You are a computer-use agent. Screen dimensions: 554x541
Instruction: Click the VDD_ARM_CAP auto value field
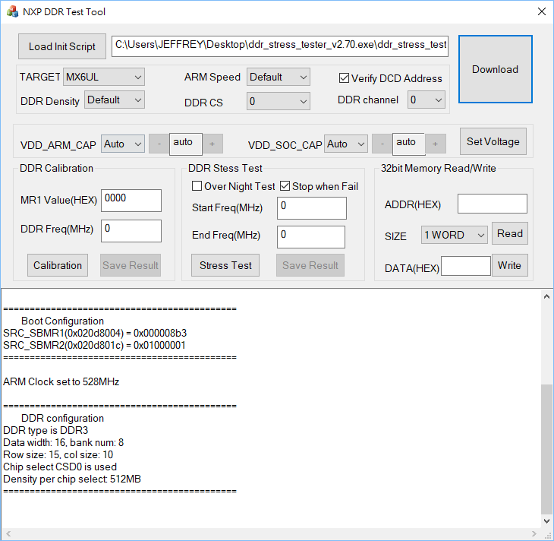coord(186,144)
